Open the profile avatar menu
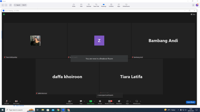Image resolution: width=200 pixels, height=112 pixels. tap(197, 5)
